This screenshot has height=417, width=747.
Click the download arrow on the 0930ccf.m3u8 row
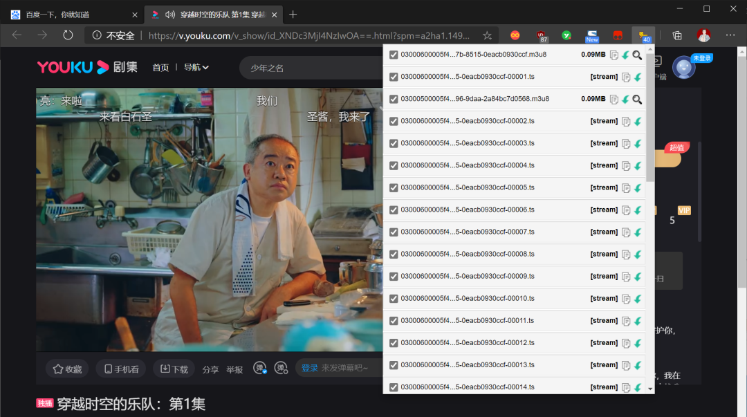(625, 55)
